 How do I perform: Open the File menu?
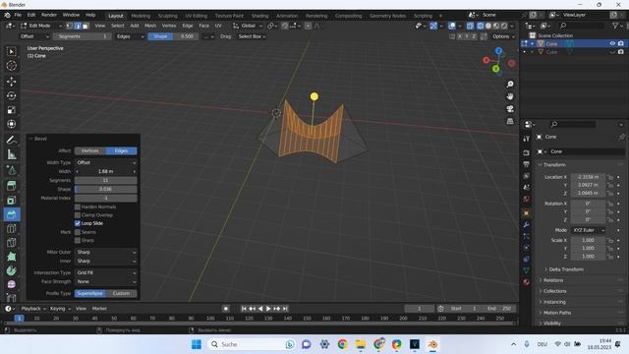pos(18,15)
